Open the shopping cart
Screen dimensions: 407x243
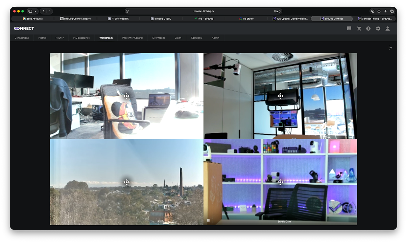(359, 29)
